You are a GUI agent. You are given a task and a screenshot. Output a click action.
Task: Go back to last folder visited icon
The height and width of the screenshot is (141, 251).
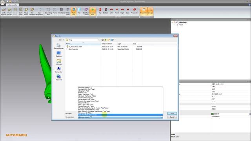tap(102, 40)
